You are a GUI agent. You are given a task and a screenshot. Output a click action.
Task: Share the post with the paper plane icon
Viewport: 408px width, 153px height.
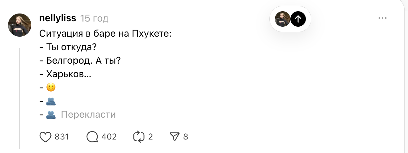174,137
